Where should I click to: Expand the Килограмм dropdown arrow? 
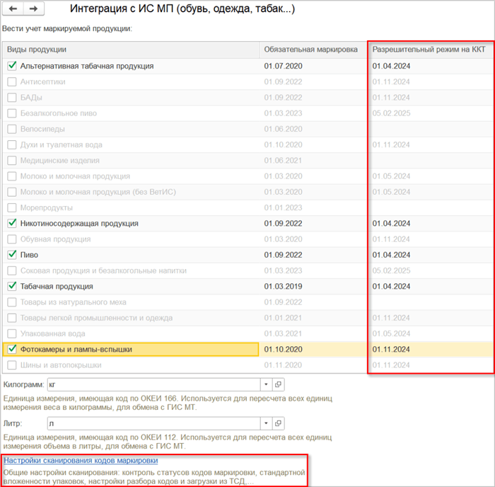click(x=266, y=384)
